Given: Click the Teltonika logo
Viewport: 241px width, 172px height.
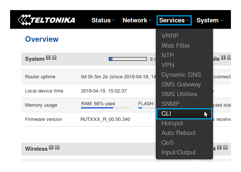Looking at the screenshot, I should (x=46, y=20).
